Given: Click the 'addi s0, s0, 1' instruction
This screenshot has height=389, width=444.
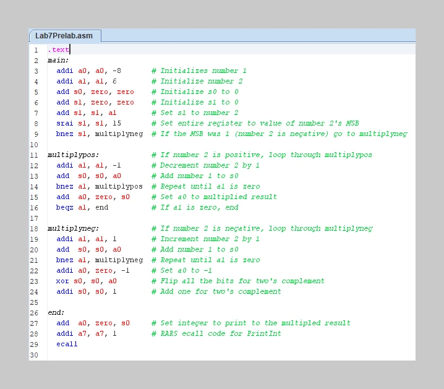Looking at the screenshot, I should pos(87,291).
